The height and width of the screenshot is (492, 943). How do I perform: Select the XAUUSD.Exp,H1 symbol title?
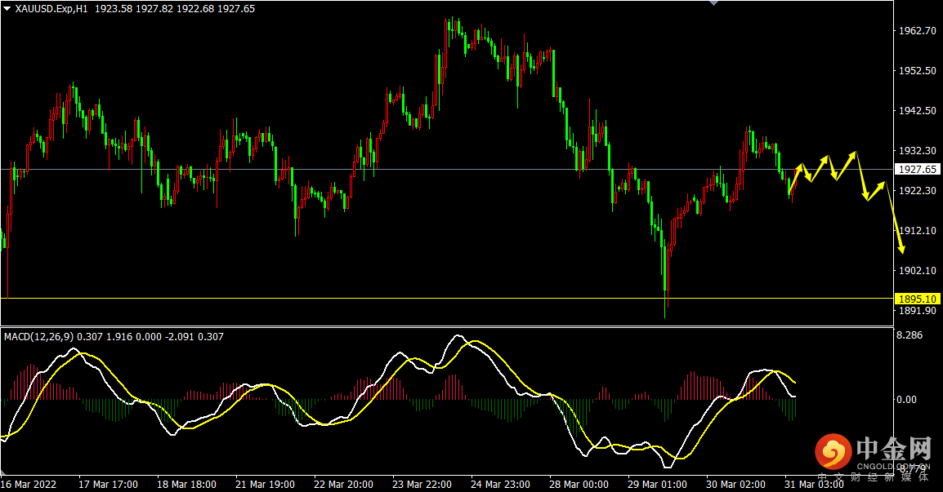[x=51, y=9]
